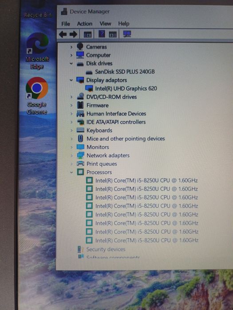Expand the Print queues category
Screen dimensions: 233x310
click(x=71, y=164)
